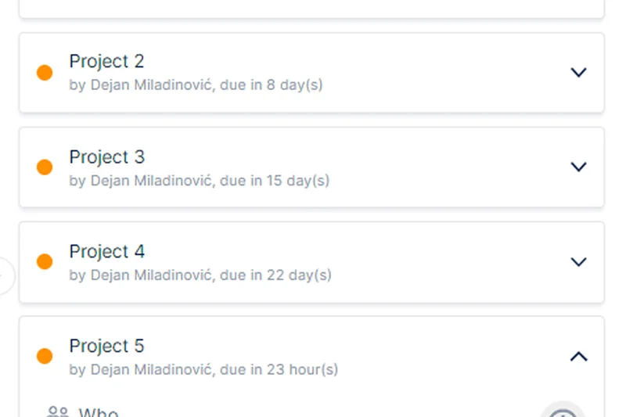Click the due in 15 days line
Screen dimensions: 626x417
click(199, 181)
